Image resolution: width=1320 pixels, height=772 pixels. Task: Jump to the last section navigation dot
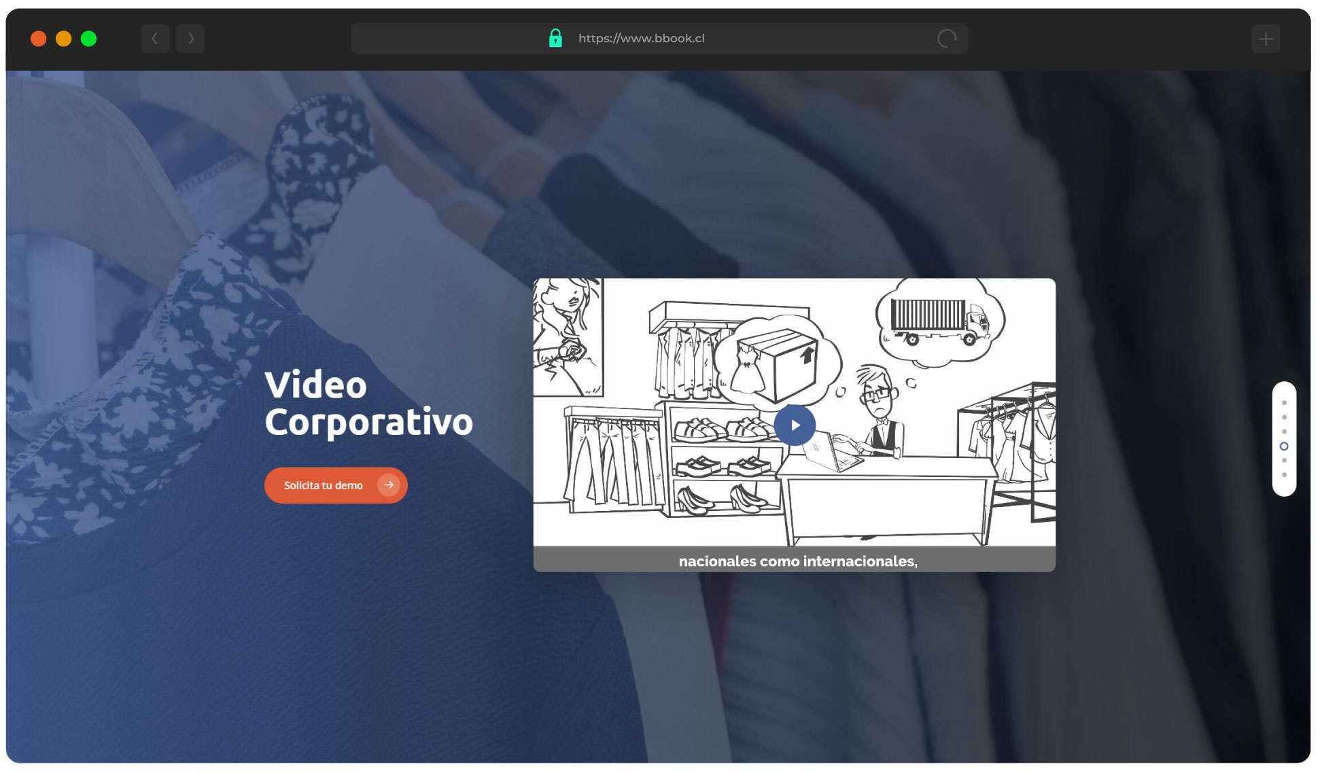coord(1284,475)
